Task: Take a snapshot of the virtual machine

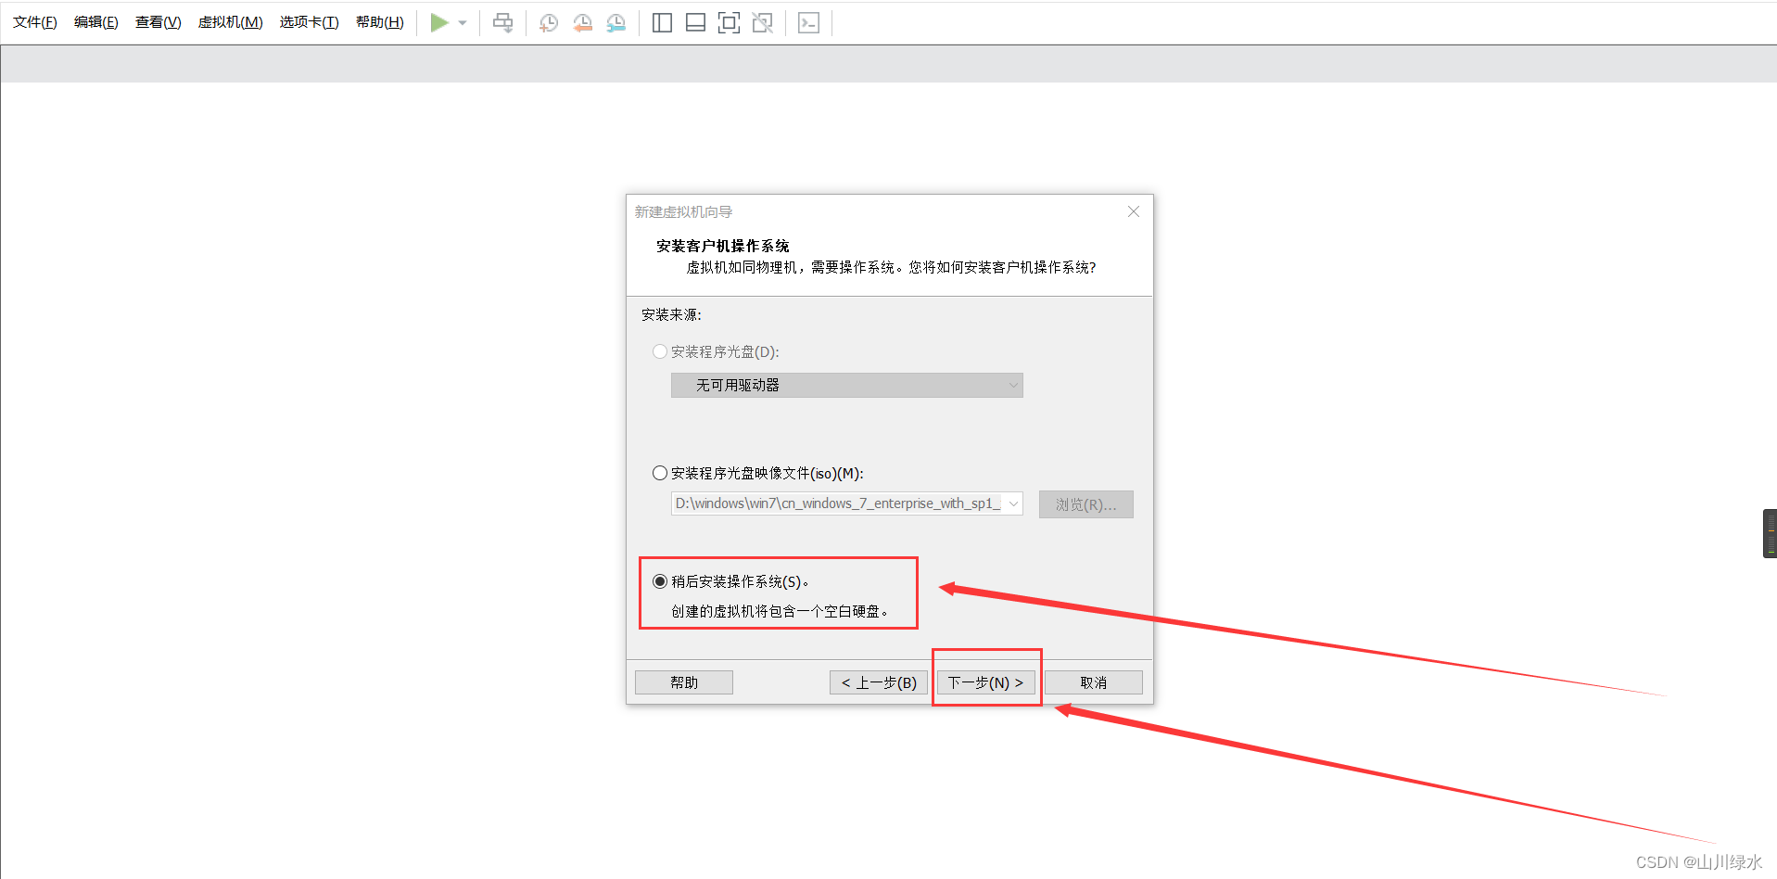Action: click(x=548, y=22)
